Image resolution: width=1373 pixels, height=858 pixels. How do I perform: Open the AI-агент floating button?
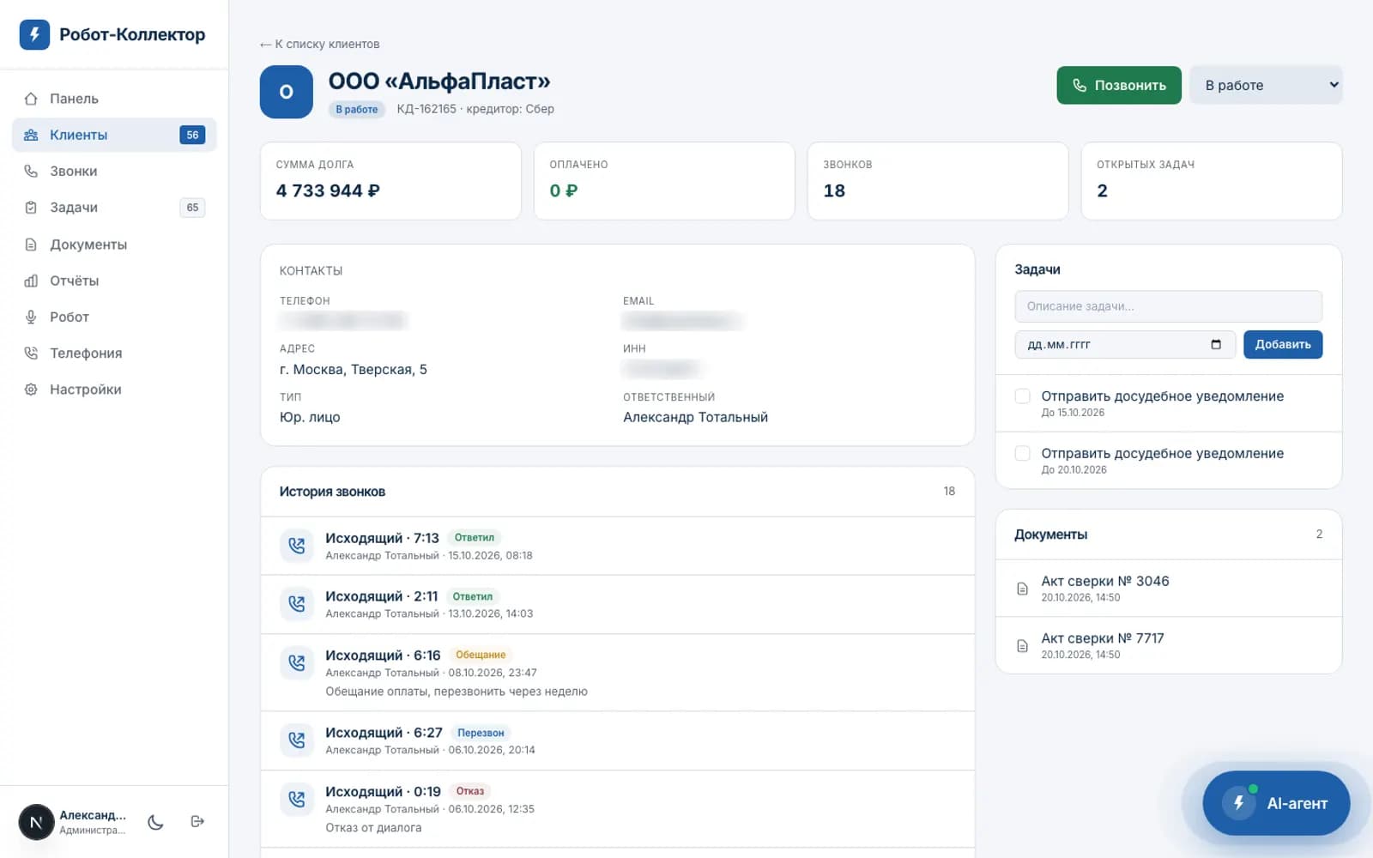(x=1276, y=803)
